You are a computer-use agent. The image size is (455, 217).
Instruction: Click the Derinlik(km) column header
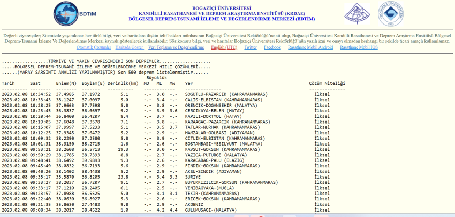[122, 83]
